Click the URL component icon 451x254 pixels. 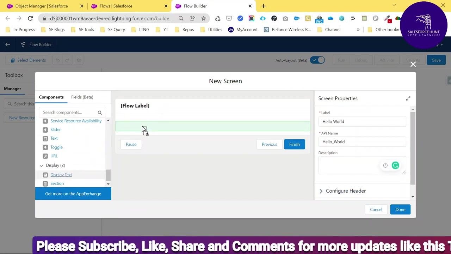pyautogui.click(x=45, y=156)
